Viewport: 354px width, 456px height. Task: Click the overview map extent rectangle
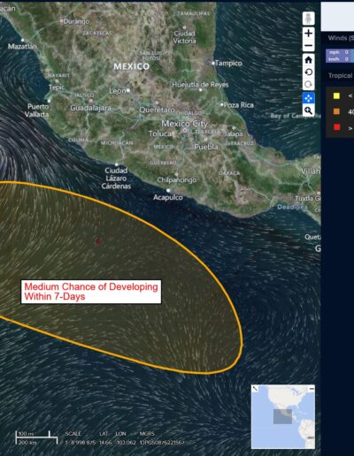point(282,416)
